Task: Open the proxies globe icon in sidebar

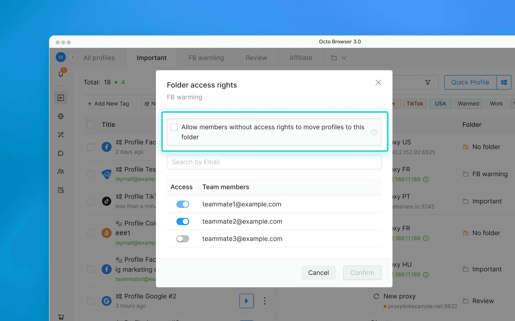Action: [x=61, y=116]
